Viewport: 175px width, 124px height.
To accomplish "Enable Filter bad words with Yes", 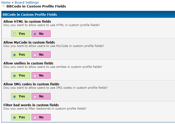I will [14, 117].
